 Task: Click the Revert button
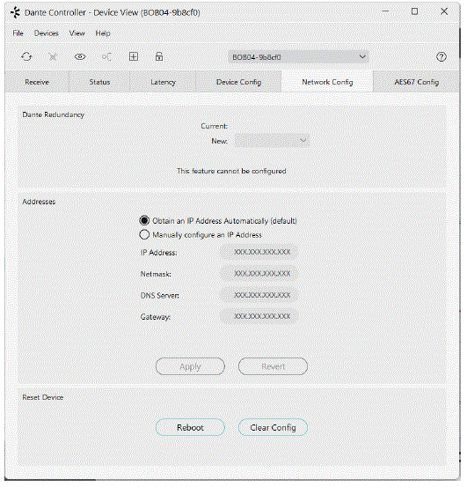[273, 366]
